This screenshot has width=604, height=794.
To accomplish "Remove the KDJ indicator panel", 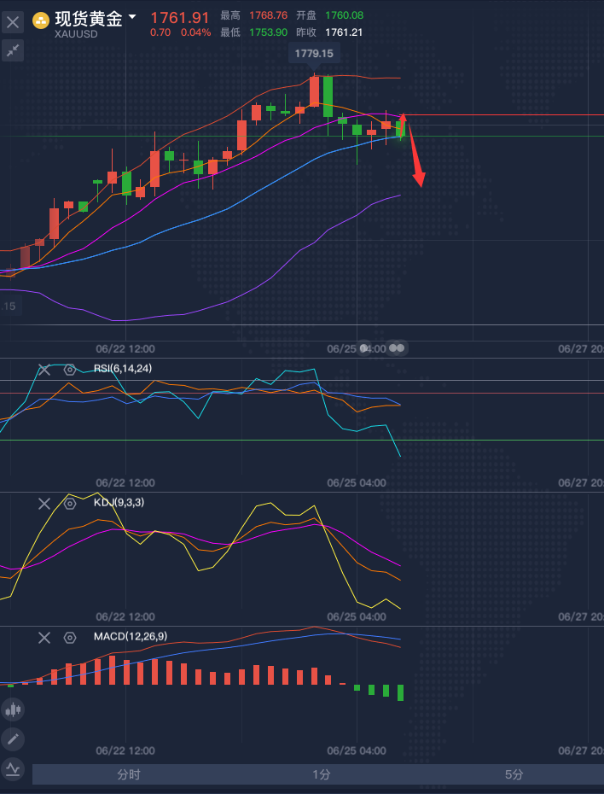I will point(44,504).
